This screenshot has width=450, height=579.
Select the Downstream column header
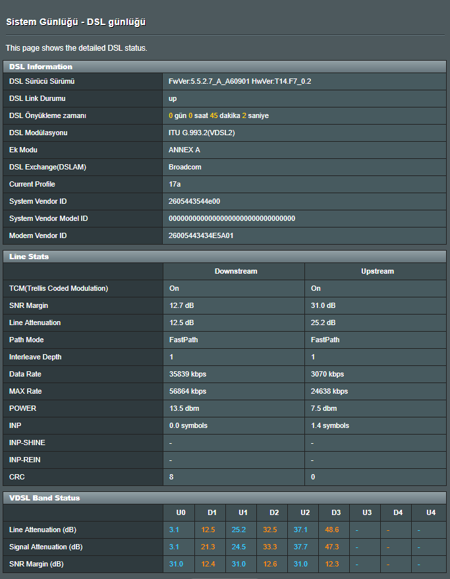pyautogui.click(x=235, y=271)
